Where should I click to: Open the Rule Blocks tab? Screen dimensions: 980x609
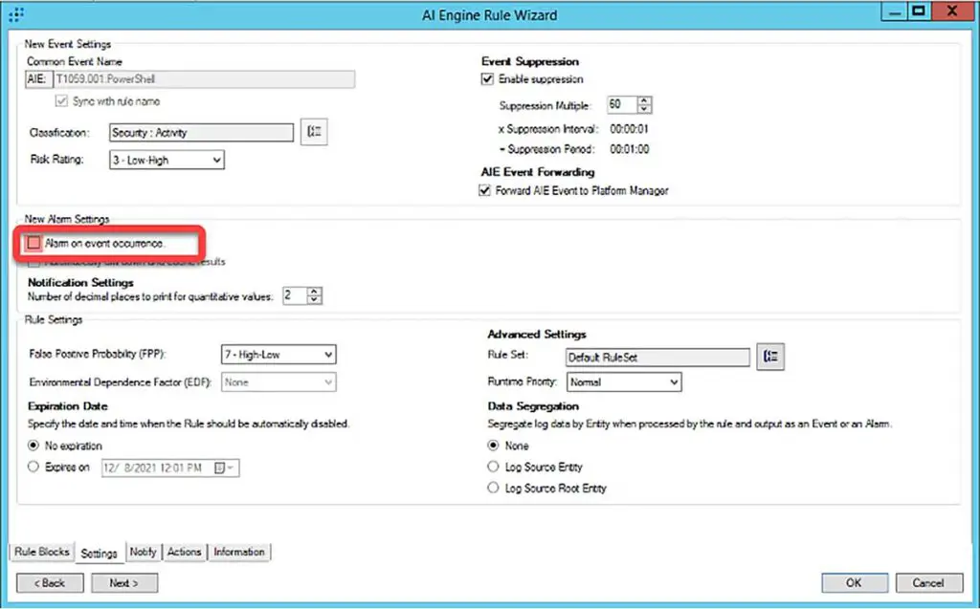click(41, 552)
